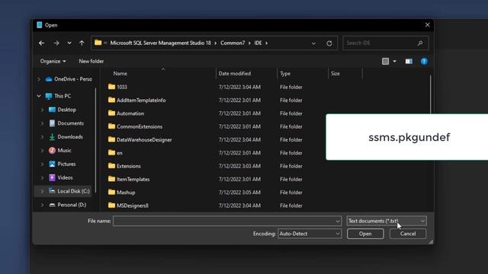Screen dimensions: 488x274
Task: Click Microsoft SQL Server Management Studio 18 breadcrumb
Action: pos(160,43)
